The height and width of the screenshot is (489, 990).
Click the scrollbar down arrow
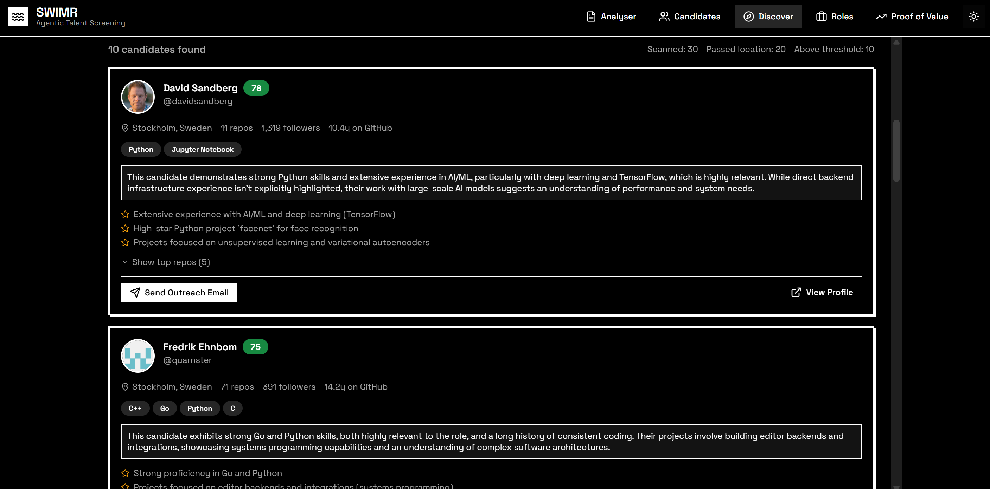tap(896, 486)
